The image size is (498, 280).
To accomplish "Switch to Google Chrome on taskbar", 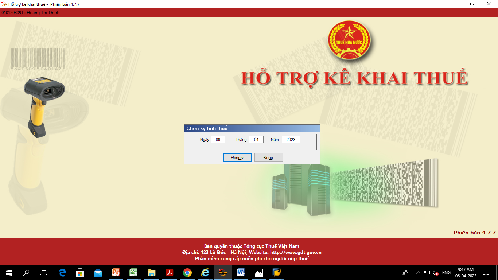I will point(187,272).
